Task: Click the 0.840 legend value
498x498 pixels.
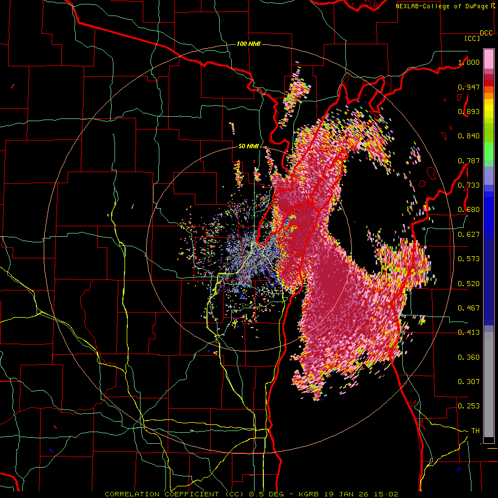Action: coord(469,136)
